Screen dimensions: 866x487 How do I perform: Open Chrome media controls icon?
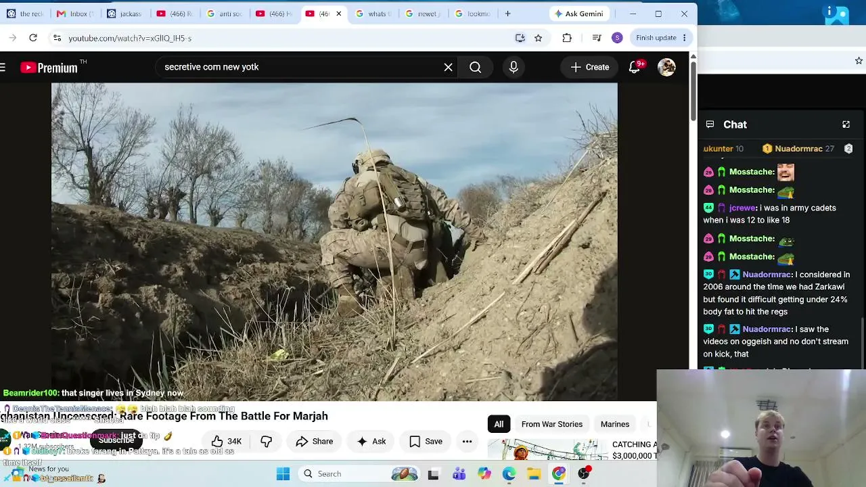pos(597,38)
